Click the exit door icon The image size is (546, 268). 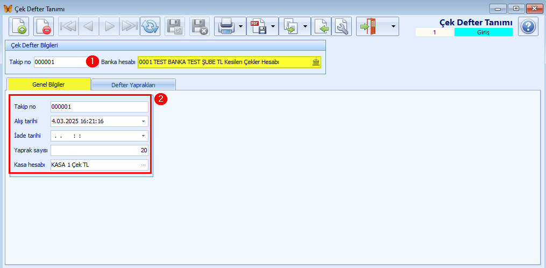[x=368, y=26]
